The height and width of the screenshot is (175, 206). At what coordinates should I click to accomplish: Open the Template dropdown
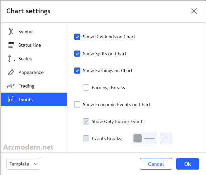[x=23, y=164]
